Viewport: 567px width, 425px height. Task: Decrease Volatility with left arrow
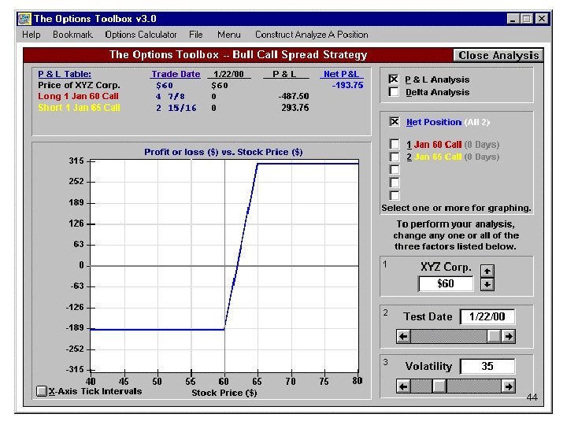coord(403,386)
